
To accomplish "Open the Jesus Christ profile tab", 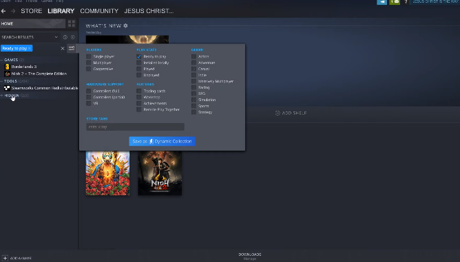I will (x=149, y=11).
